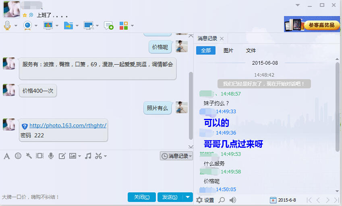Screen dimensions: 342x206
Task: Click the music note song request icon
Action: pyautogui.click(x=88, y=156)
